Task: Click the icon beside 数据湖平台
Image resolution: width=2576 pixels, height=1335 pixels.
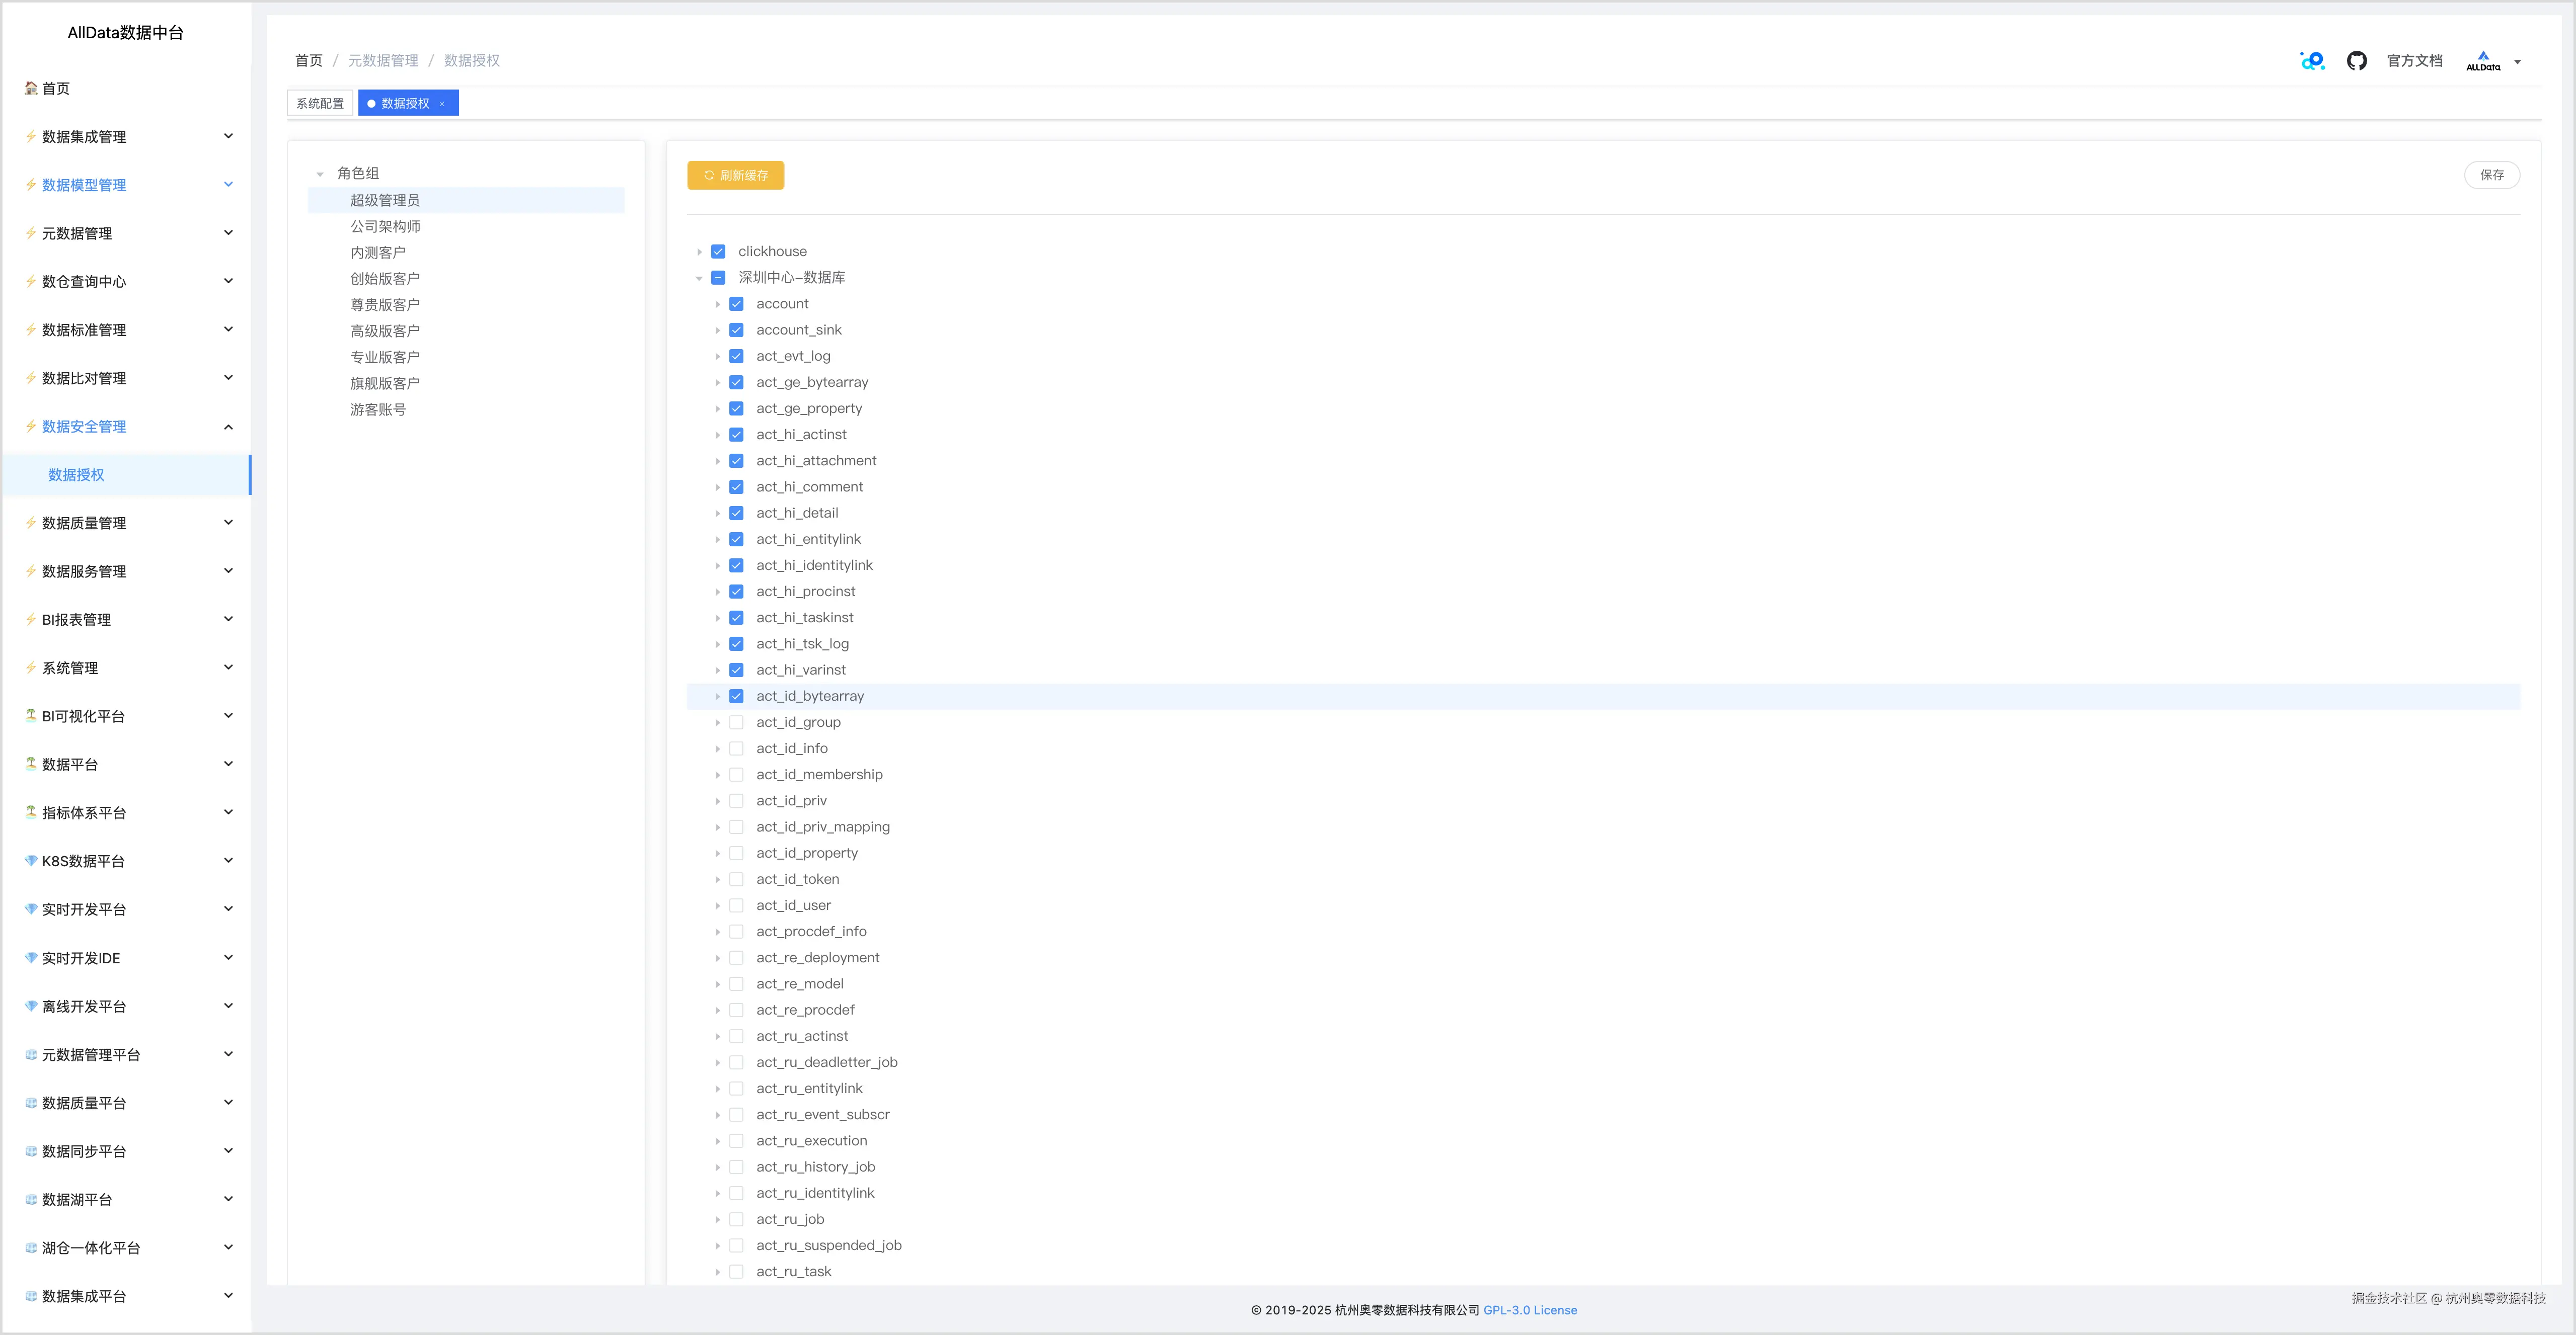Action: [31, 1199]
